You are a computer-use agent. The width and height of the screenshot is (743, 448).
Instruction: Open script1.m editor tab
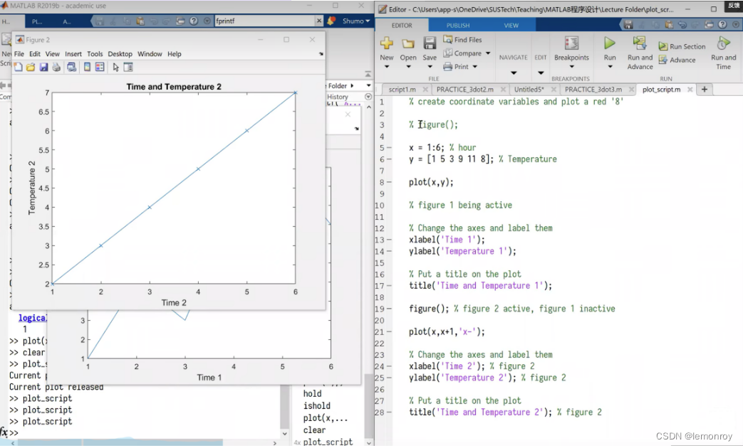click(402, 90)
